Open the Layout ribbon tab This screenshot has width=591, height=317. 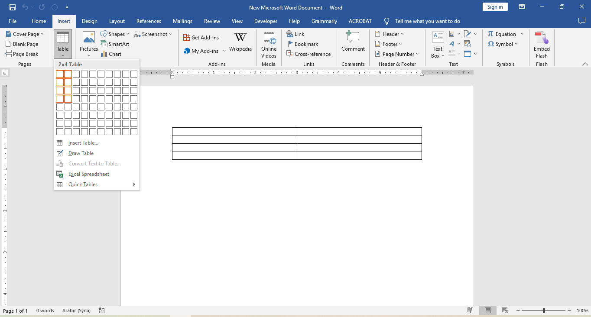[x=117, y=21]
